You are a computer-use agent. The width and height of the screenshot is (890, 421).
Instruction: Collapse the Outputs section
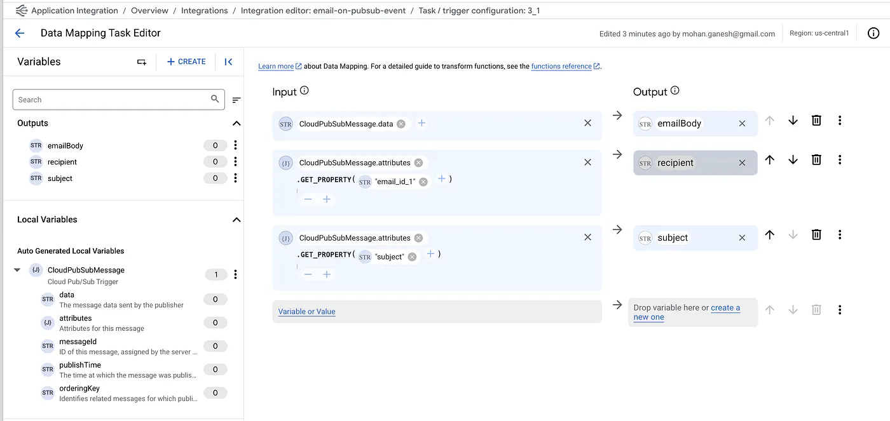pyautogui.click(x=236, y=123)
